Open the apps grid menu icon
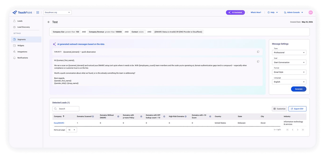 38,12
